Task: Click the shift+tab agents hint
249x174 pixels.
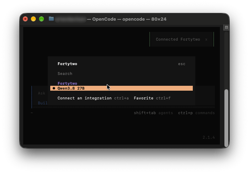Action: pos(153,113)
